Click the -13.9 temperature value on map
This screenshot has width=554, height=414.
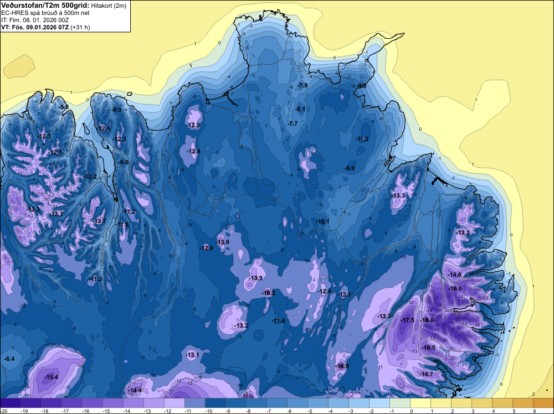point(256,278)
